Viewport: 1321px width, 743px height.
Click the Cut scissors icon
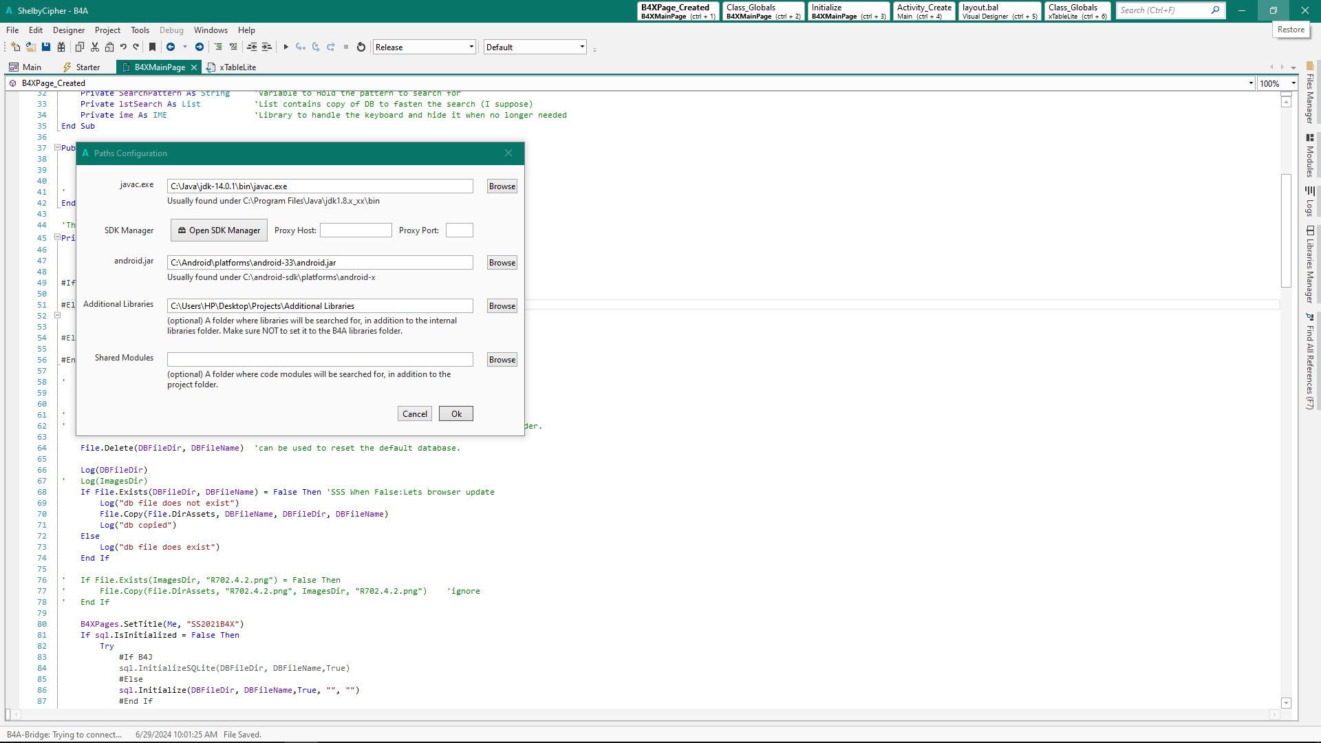click(x=95, y=47)
